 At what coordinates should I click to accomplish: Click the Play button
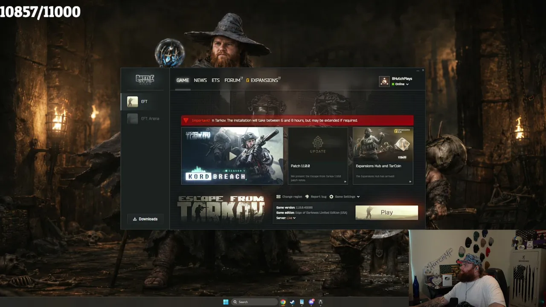pos(387,212)
